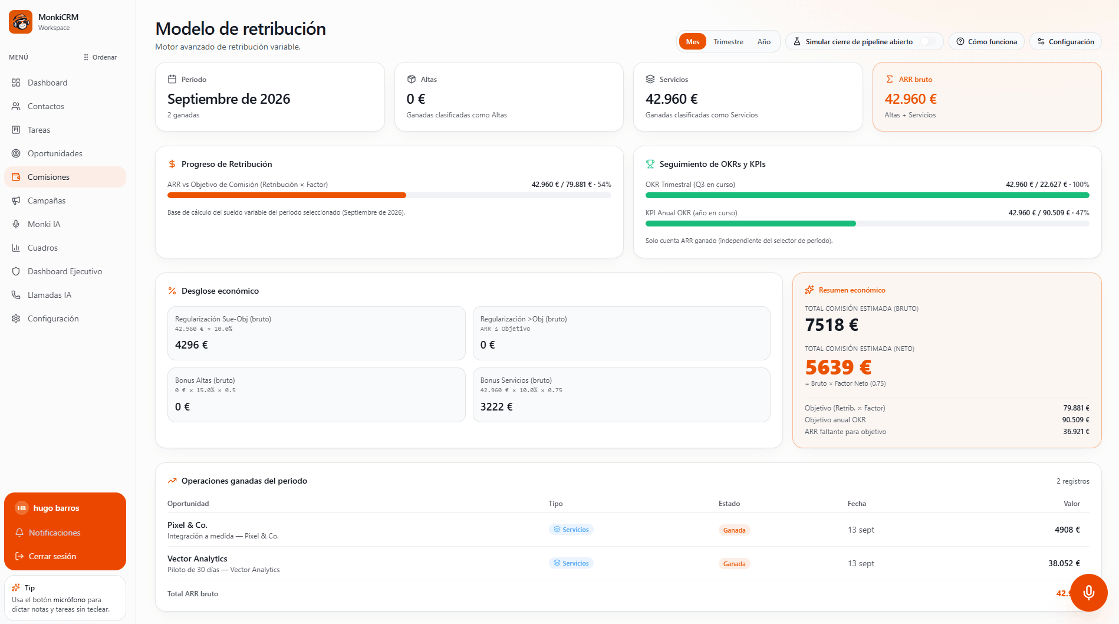Screen dimensions: 1119x624
Task: Click the Altas box icon
Action: 412,79
